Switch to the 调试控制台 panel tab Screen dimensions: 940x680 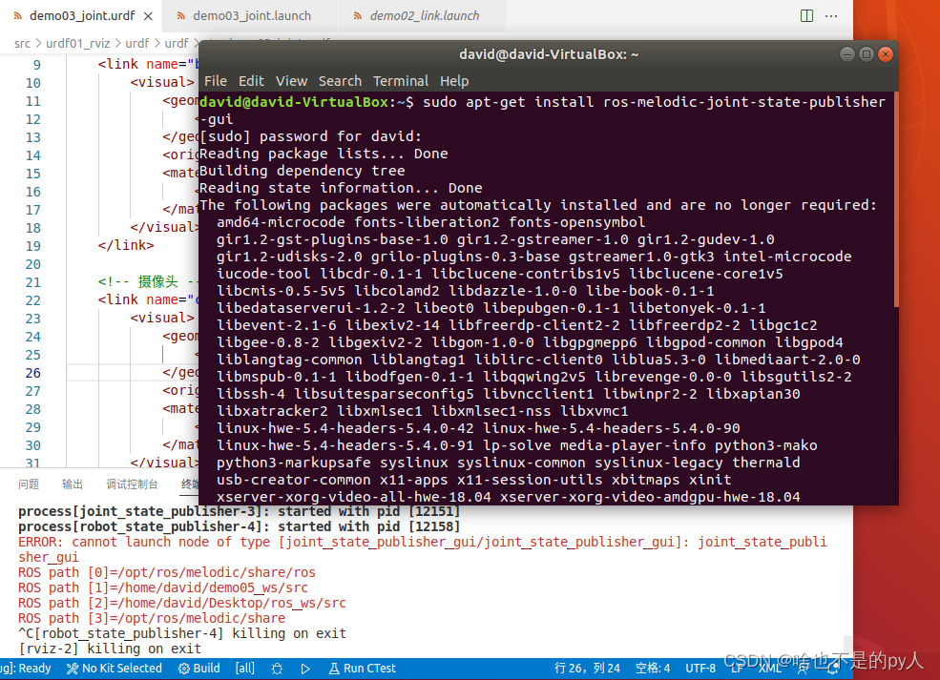click(132, 484)
